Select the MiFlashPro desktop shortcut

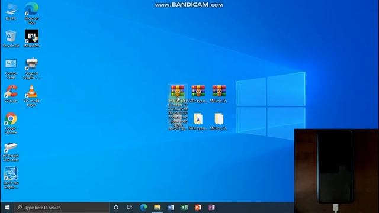(31, 38)
